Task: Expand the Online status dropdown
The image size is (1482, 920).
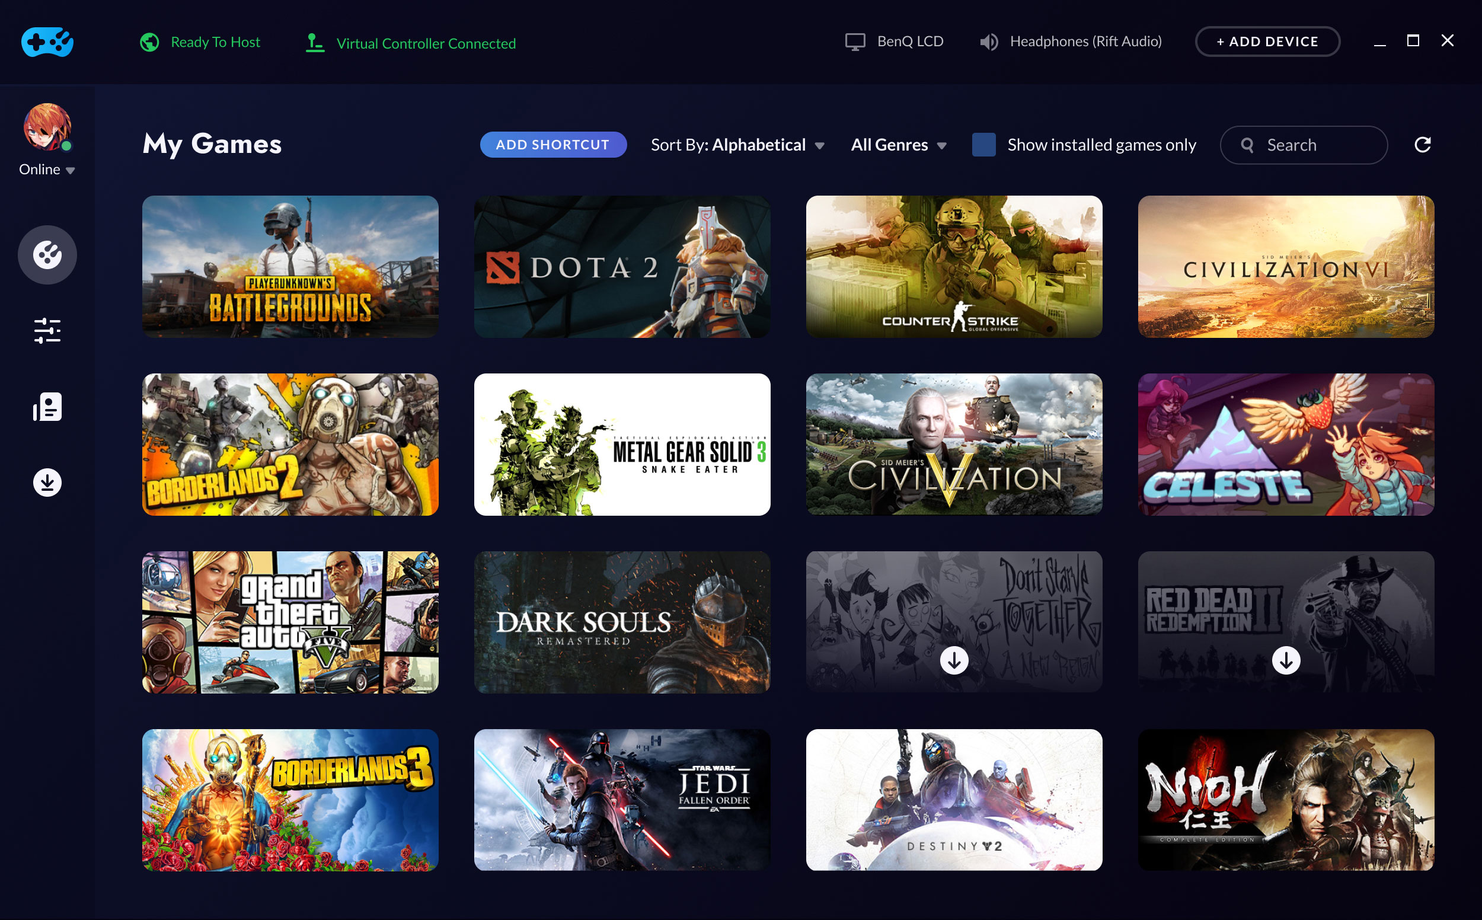Action: click(x=47, y=170)
